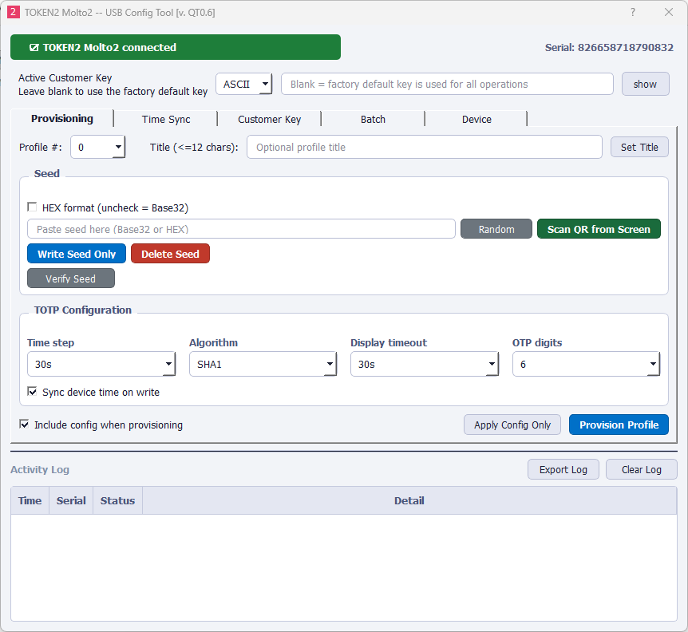The width and height of the screenshot is (688, 632).
Task: Go to the Device tab
Action: [476, 119]
